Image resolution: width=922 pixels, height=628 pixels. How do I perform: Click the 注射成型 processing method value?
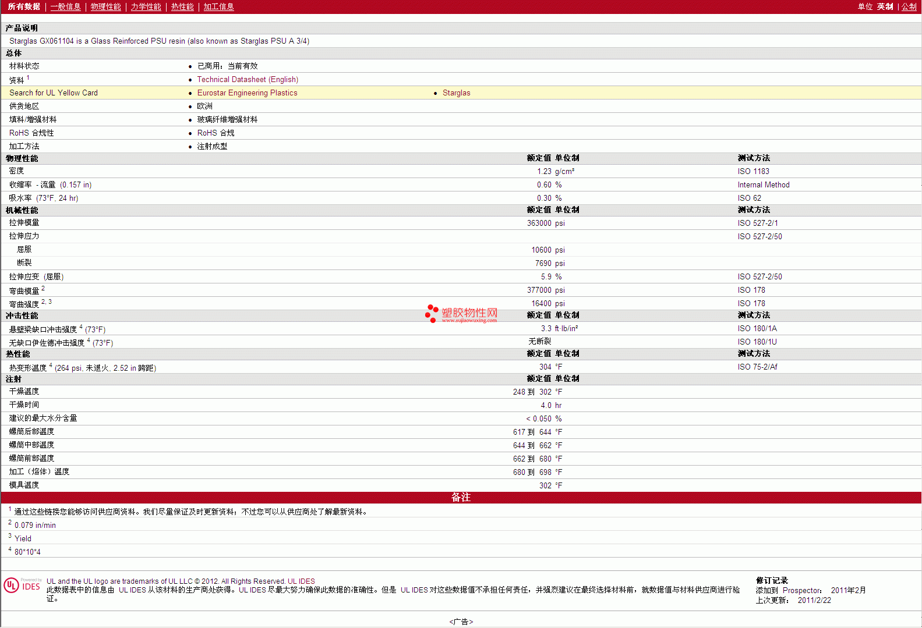(x=212, y=146)
